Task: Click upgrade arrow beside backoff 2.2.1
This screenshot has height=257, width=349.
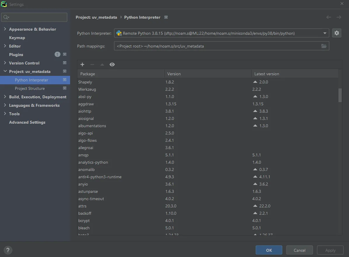Action: [255, 213]
